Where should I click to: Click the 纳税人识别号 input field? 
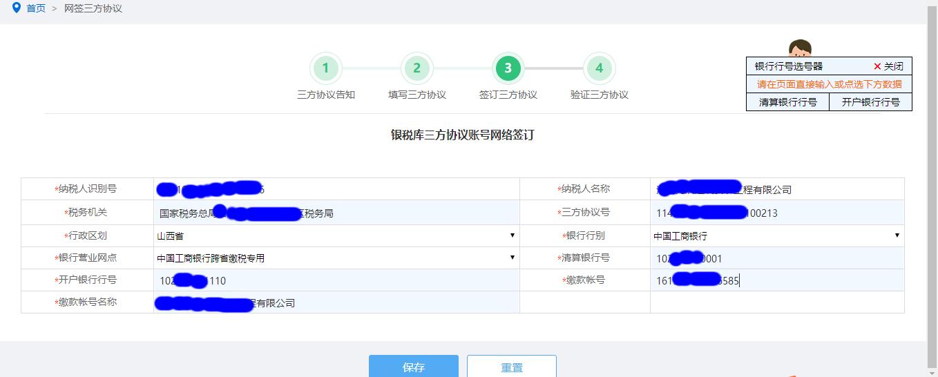coord(336,189)
